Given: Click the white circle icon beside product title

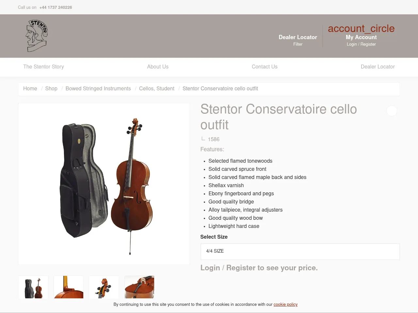Looking at the screenshot, I should 392,111.
